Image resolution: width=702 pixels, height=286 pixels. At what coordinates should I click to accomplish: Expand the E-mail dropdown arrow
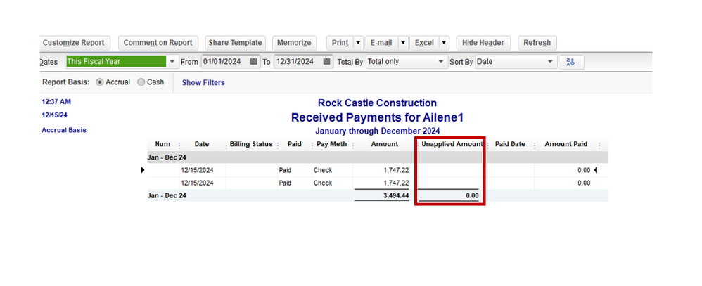(403, 43)
